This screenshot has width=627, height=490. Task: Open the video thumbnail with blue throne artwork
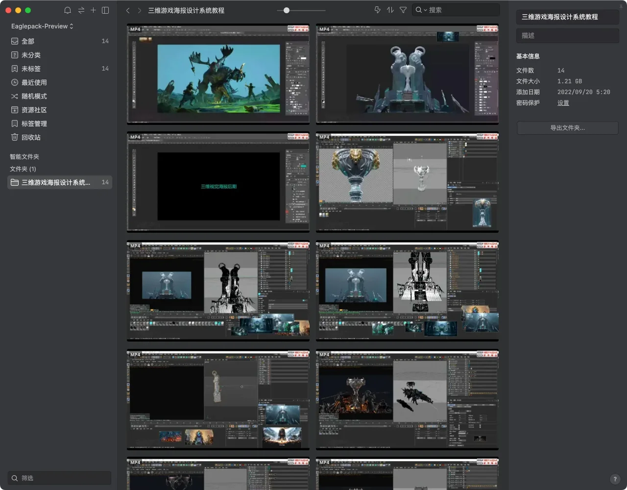pos(407,74)
